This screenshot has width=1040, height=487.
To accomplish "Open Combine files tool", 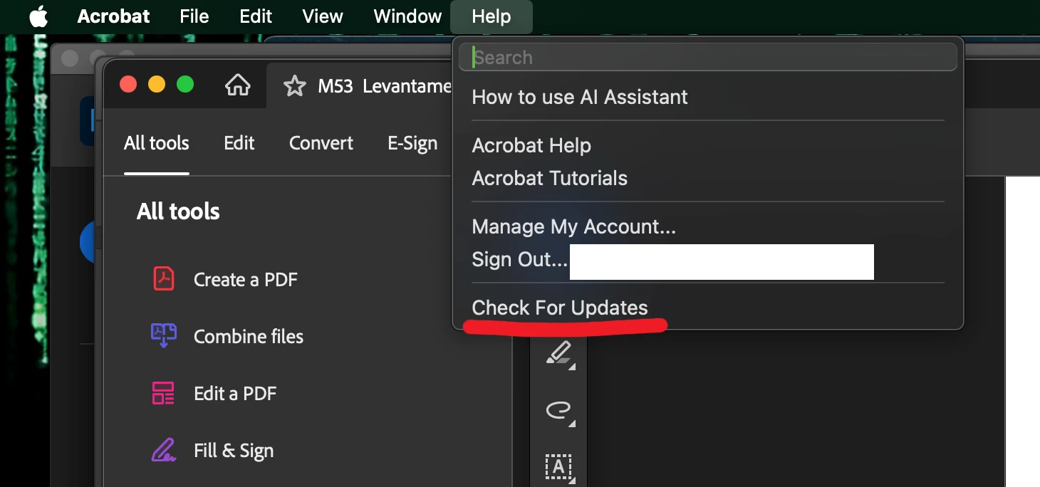I will point(249,336).
